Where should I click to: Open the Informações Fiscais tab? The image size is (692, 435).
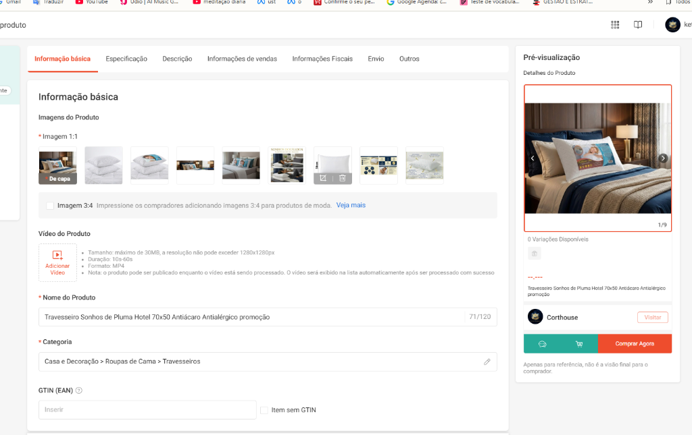322,59
